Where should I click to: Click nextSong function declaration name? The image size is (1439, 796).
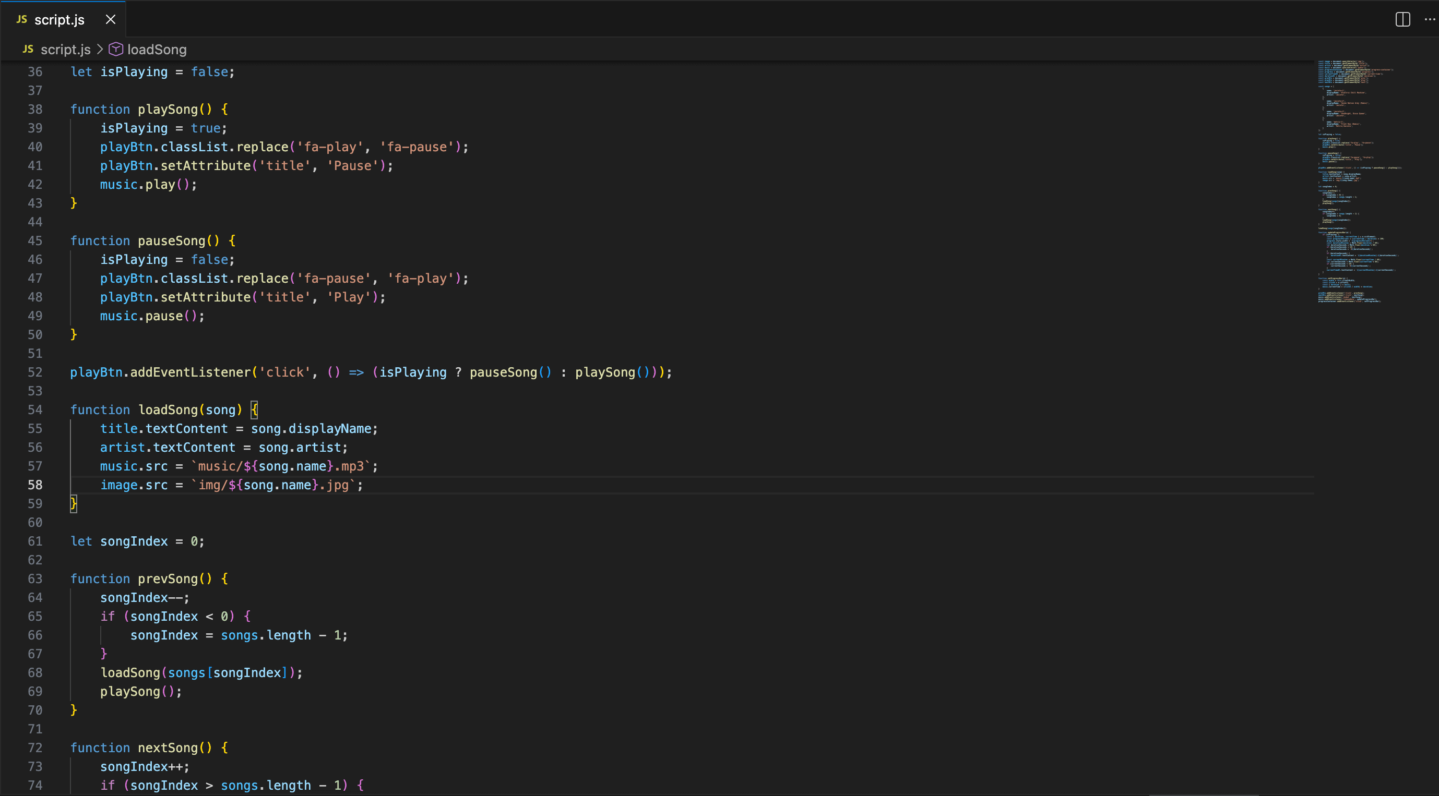point(168,747)
